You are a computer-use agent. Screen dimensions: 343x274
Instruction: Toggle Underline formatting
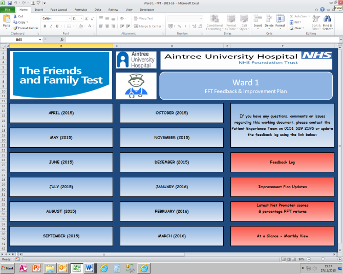[57, 26]
